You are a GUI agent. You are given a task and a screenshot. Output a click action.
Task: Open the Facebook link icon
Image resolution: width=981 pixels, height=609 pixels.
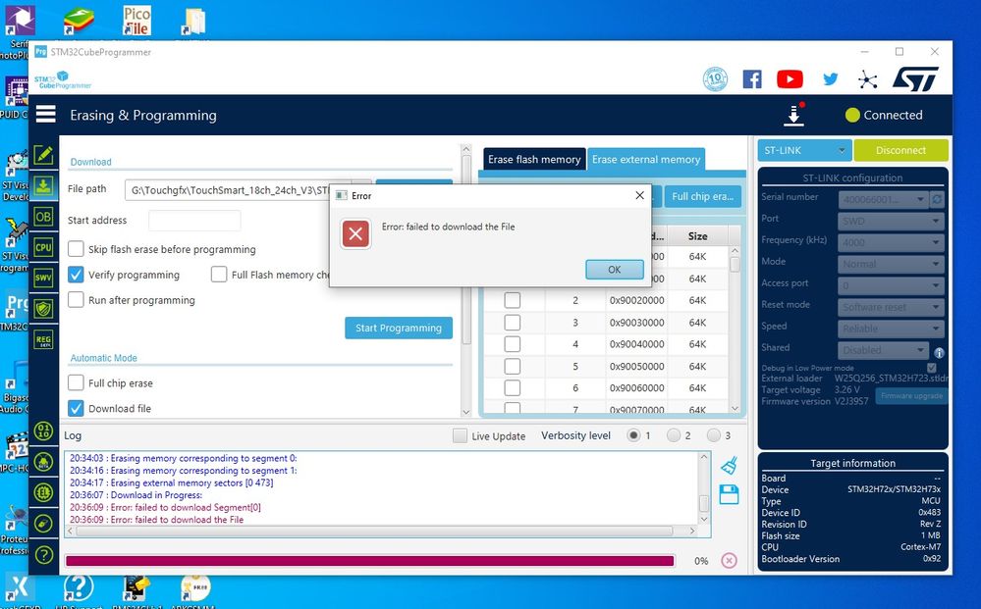752,79
